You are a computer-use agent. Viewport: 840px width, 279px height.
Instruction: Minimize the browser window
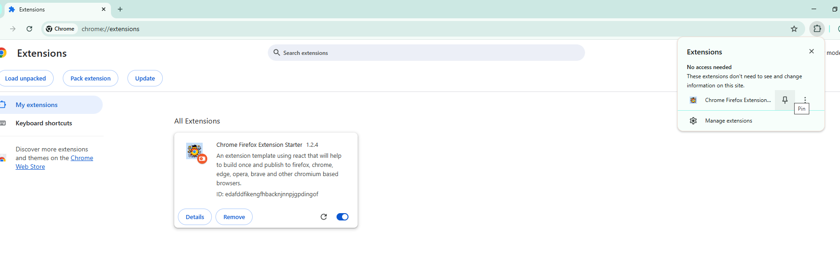(x=814, y=9)
